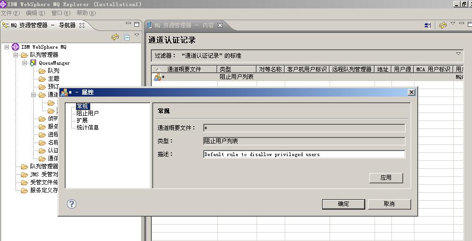Image resolution: width=472 pixels, height=241 pixels.
Task: Select the 侦听 folder icon in the tree
Action: point(42,119)
